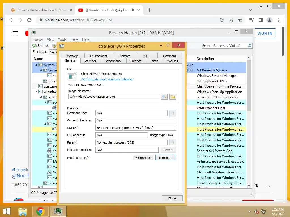
Task: Collapse the services.exe tree node arrow
Action: 41,97
